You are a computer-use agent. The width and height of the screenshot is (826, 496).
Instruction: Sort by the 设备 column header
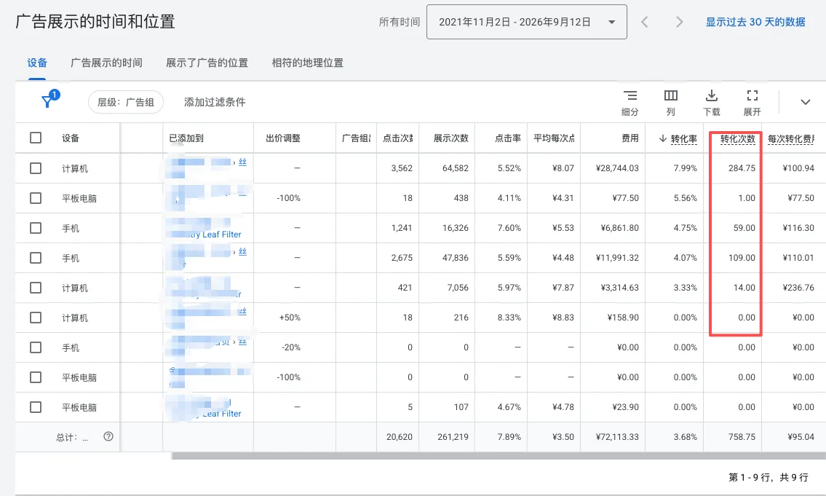coord(71,138)
